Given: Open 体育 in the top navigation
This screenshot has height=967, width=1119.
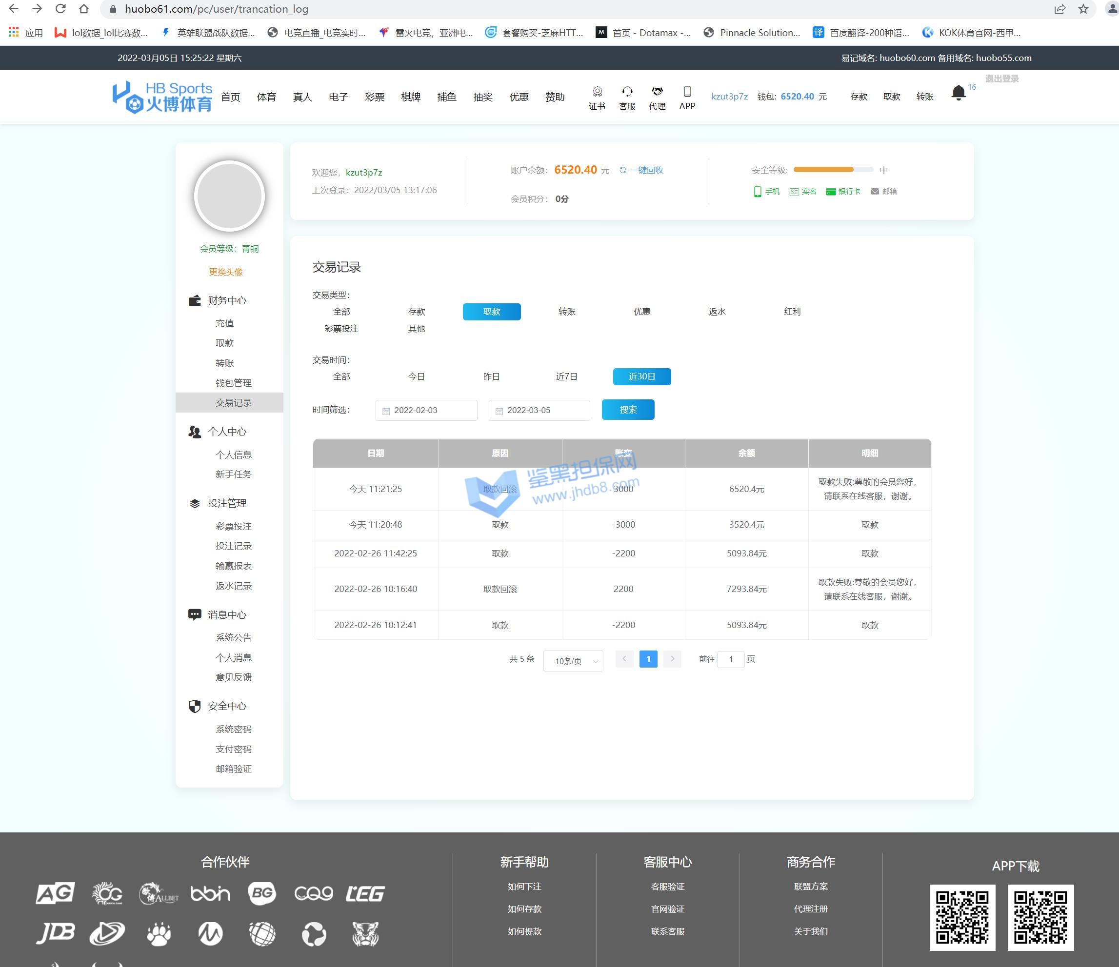Looking at the screenshot, I should (x=266, y=97).
